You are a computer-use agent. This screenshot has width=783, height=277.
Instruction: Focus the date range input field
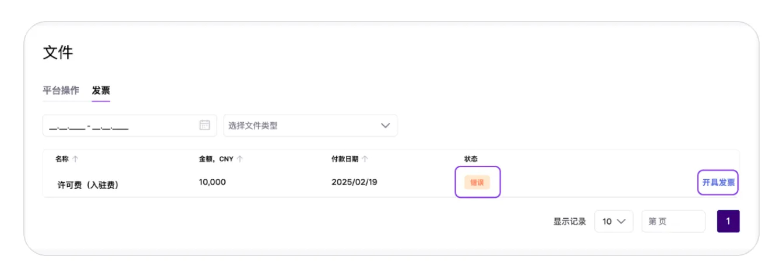pyautogui.click(x=119, y=126)
